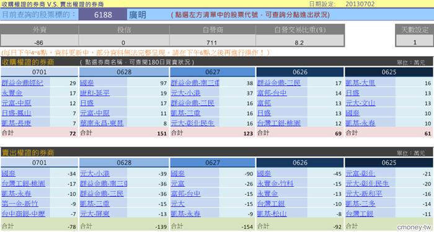Open 凱基-松山 broker link
Image resolution: width=434 pixels, height=232 pixels.
coord(272,213)
